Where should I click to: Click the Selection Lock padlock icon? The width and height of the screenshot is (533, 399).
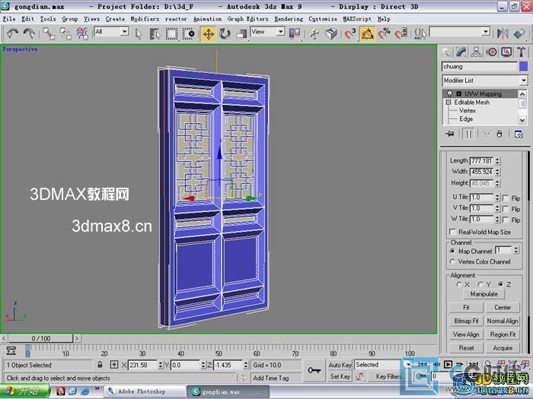click(104, 366)
